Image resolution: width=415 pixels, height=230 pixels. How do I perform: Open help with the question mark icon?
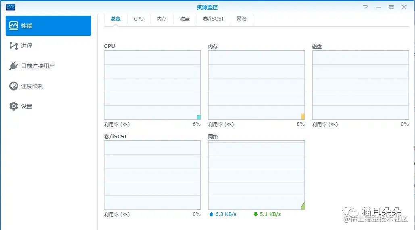point(365,7)
